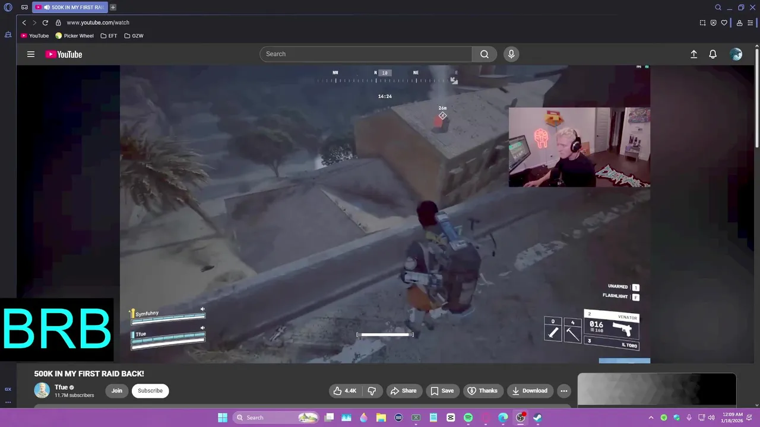This screenshot has width=760, height=427.
Task: Open the volume control in the tray
Action: pos(711,418)
